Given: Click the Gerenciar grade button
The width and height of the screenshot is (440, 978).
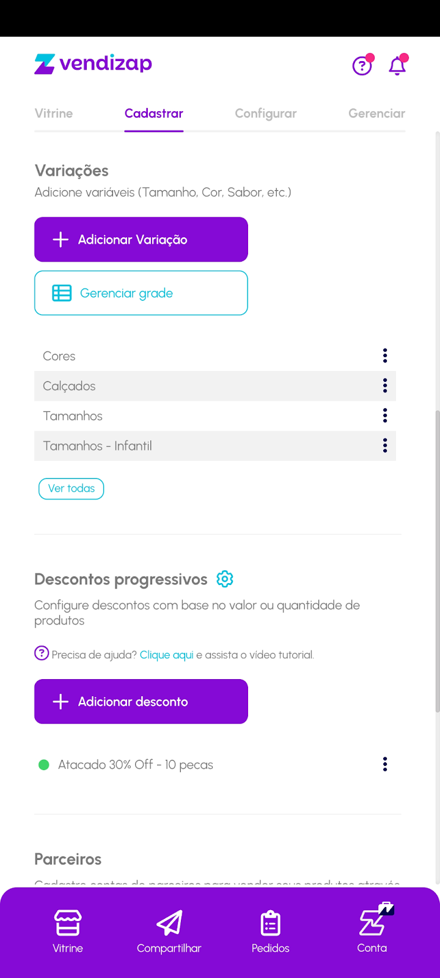Looking at the screenshot, I should 141,293.
